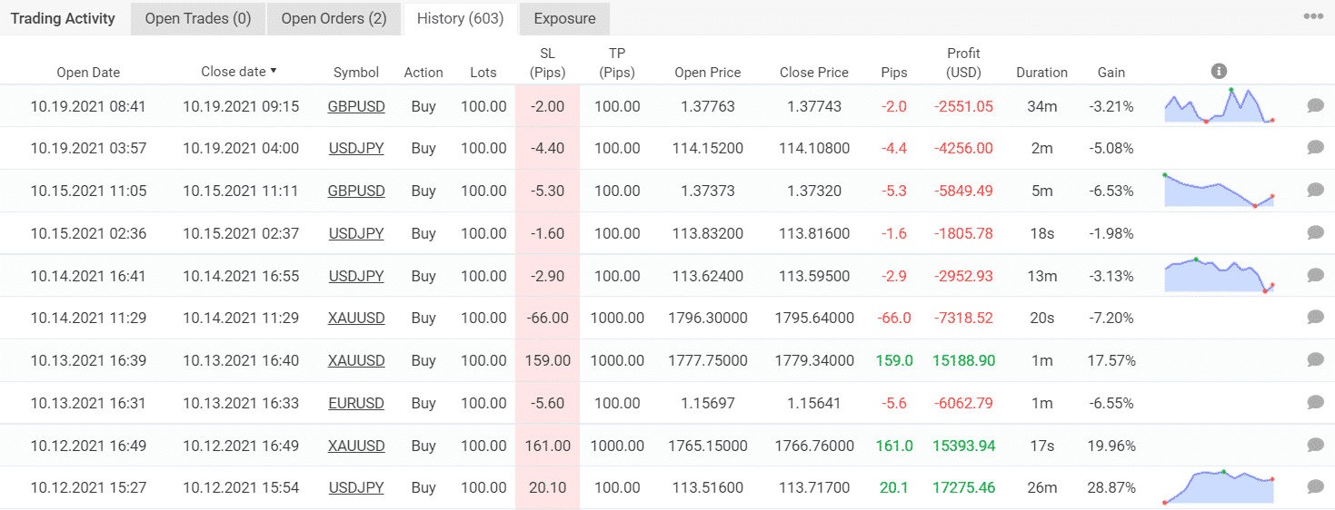The image size is (1335, 510).
Task: Sort by Close date column with arrow
Action: [239, 72]
